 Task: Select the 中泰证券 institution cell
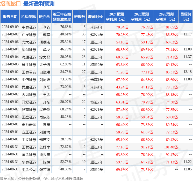(x=29, y=27)
